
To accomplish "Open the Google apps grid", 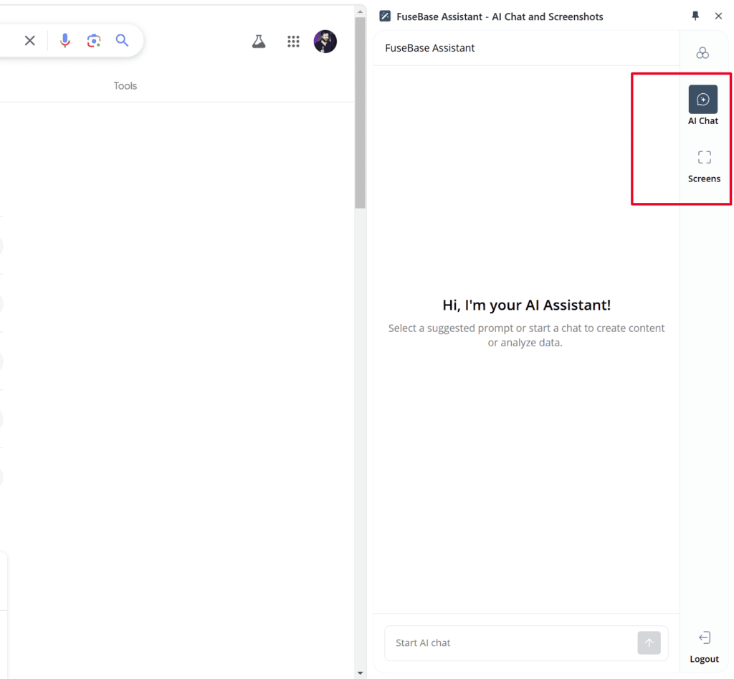I will (x=293, y=42).
